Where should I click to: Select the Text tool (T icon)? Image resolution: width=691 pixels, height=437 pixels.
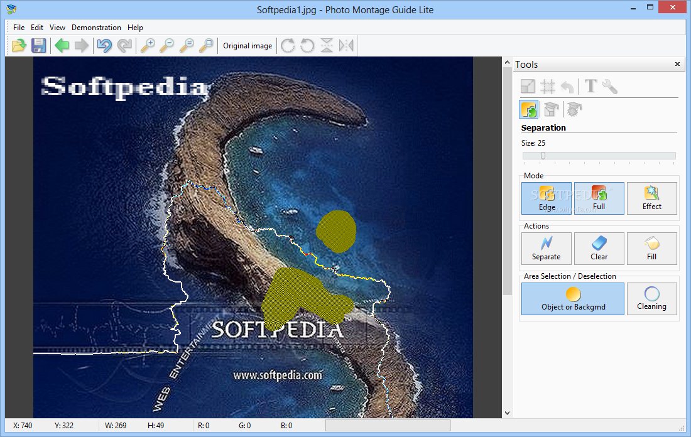click(590, 87)
